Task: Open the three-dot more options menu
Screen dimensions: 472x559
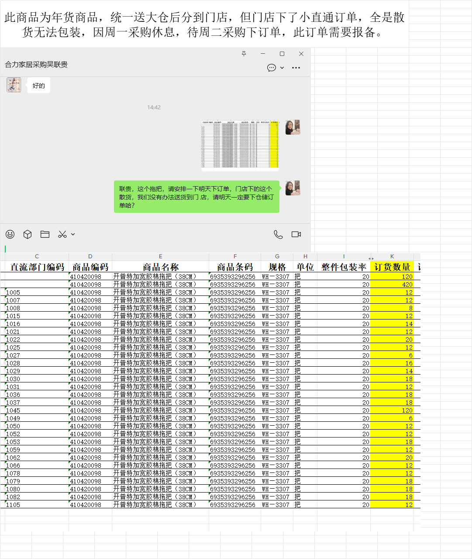Action: coord(296,68)
